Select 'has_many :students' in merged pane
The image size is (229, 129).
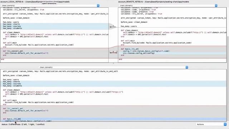pyautogui.click(x=13, y=86)
